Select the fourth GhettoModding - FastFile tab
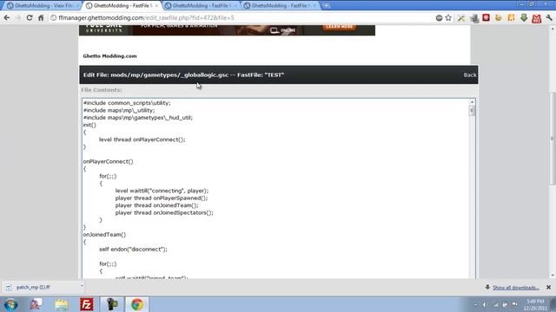Image resolution: width=556 pixels, height=312 pixels. click(280, 6)
